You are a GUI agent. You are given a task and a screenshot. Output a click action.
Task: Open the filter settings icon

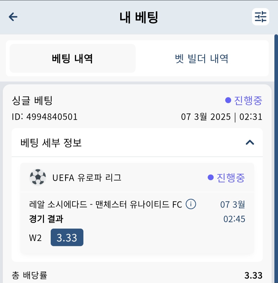(260, 17)
